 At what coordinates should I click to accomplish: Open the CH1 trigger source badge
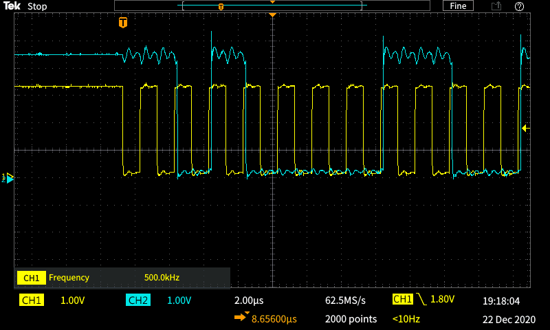point(402,300)
